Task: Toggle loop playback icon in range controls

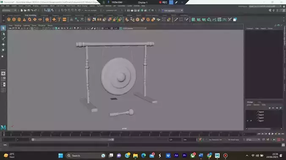Action: click(264, 140)
